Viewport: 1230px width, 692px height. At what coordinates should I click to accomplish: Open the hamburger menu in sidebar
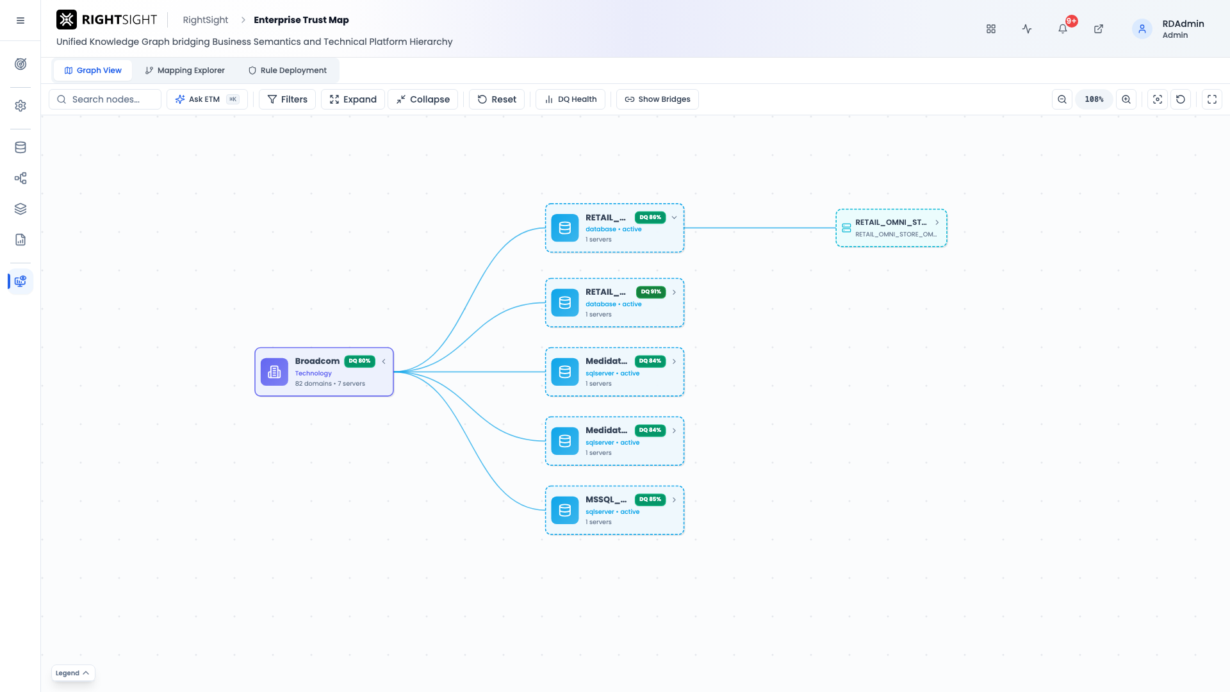[20, 21]
